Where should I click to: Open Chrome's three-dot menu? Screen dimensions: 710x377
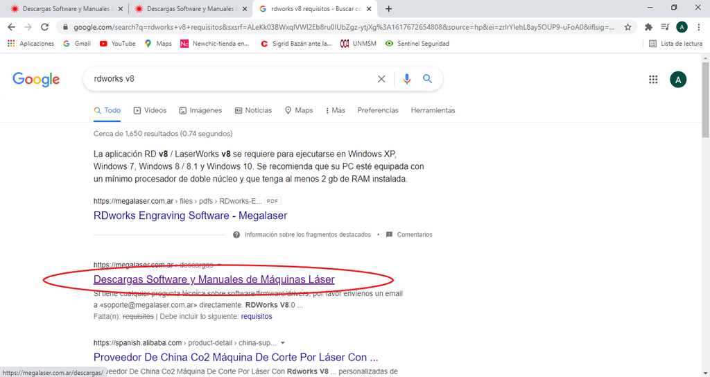(699, 27)
